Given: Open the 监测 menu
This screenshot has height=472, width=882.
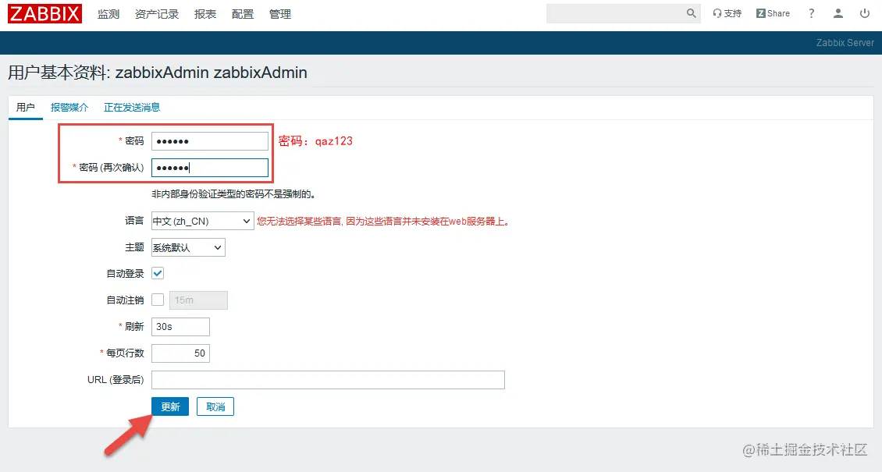Looking at the screenshot, I should pyautogui.click(x=108, y=13).
